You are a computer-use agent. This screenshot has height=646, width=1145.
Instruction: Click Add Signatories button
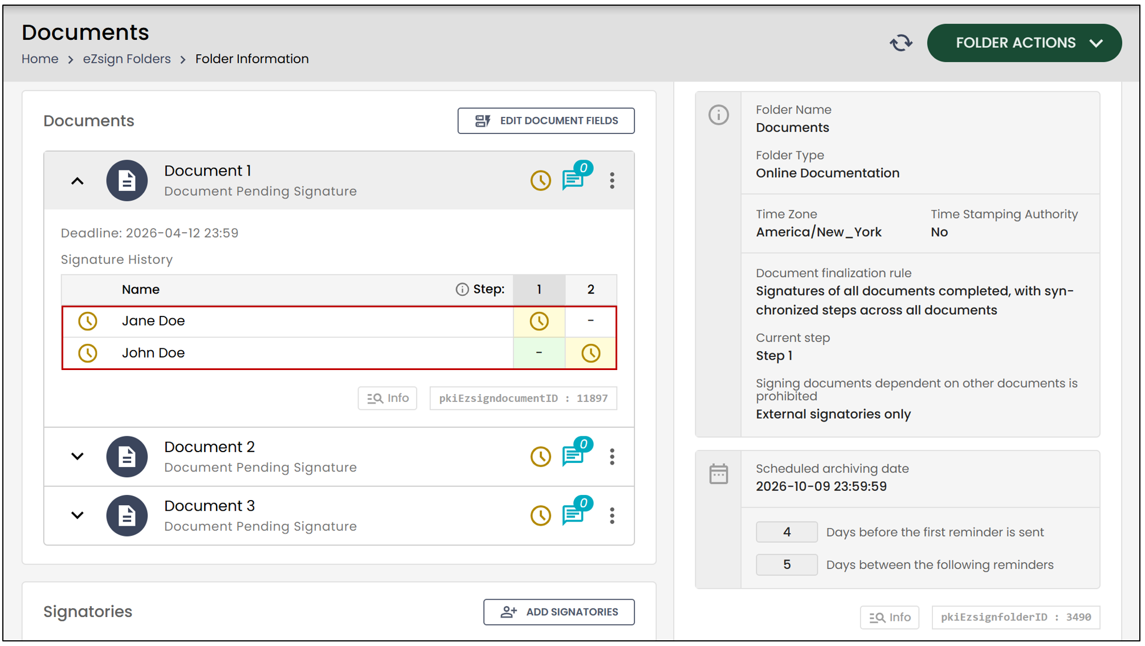tap(559, 612)
